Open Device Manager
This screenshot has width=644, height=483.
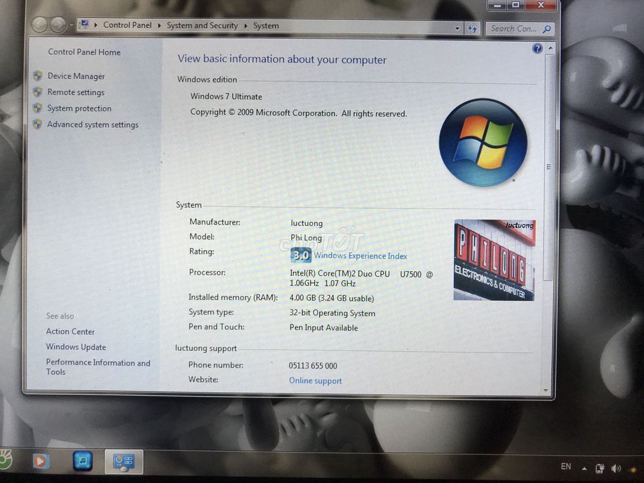point(76,76)
